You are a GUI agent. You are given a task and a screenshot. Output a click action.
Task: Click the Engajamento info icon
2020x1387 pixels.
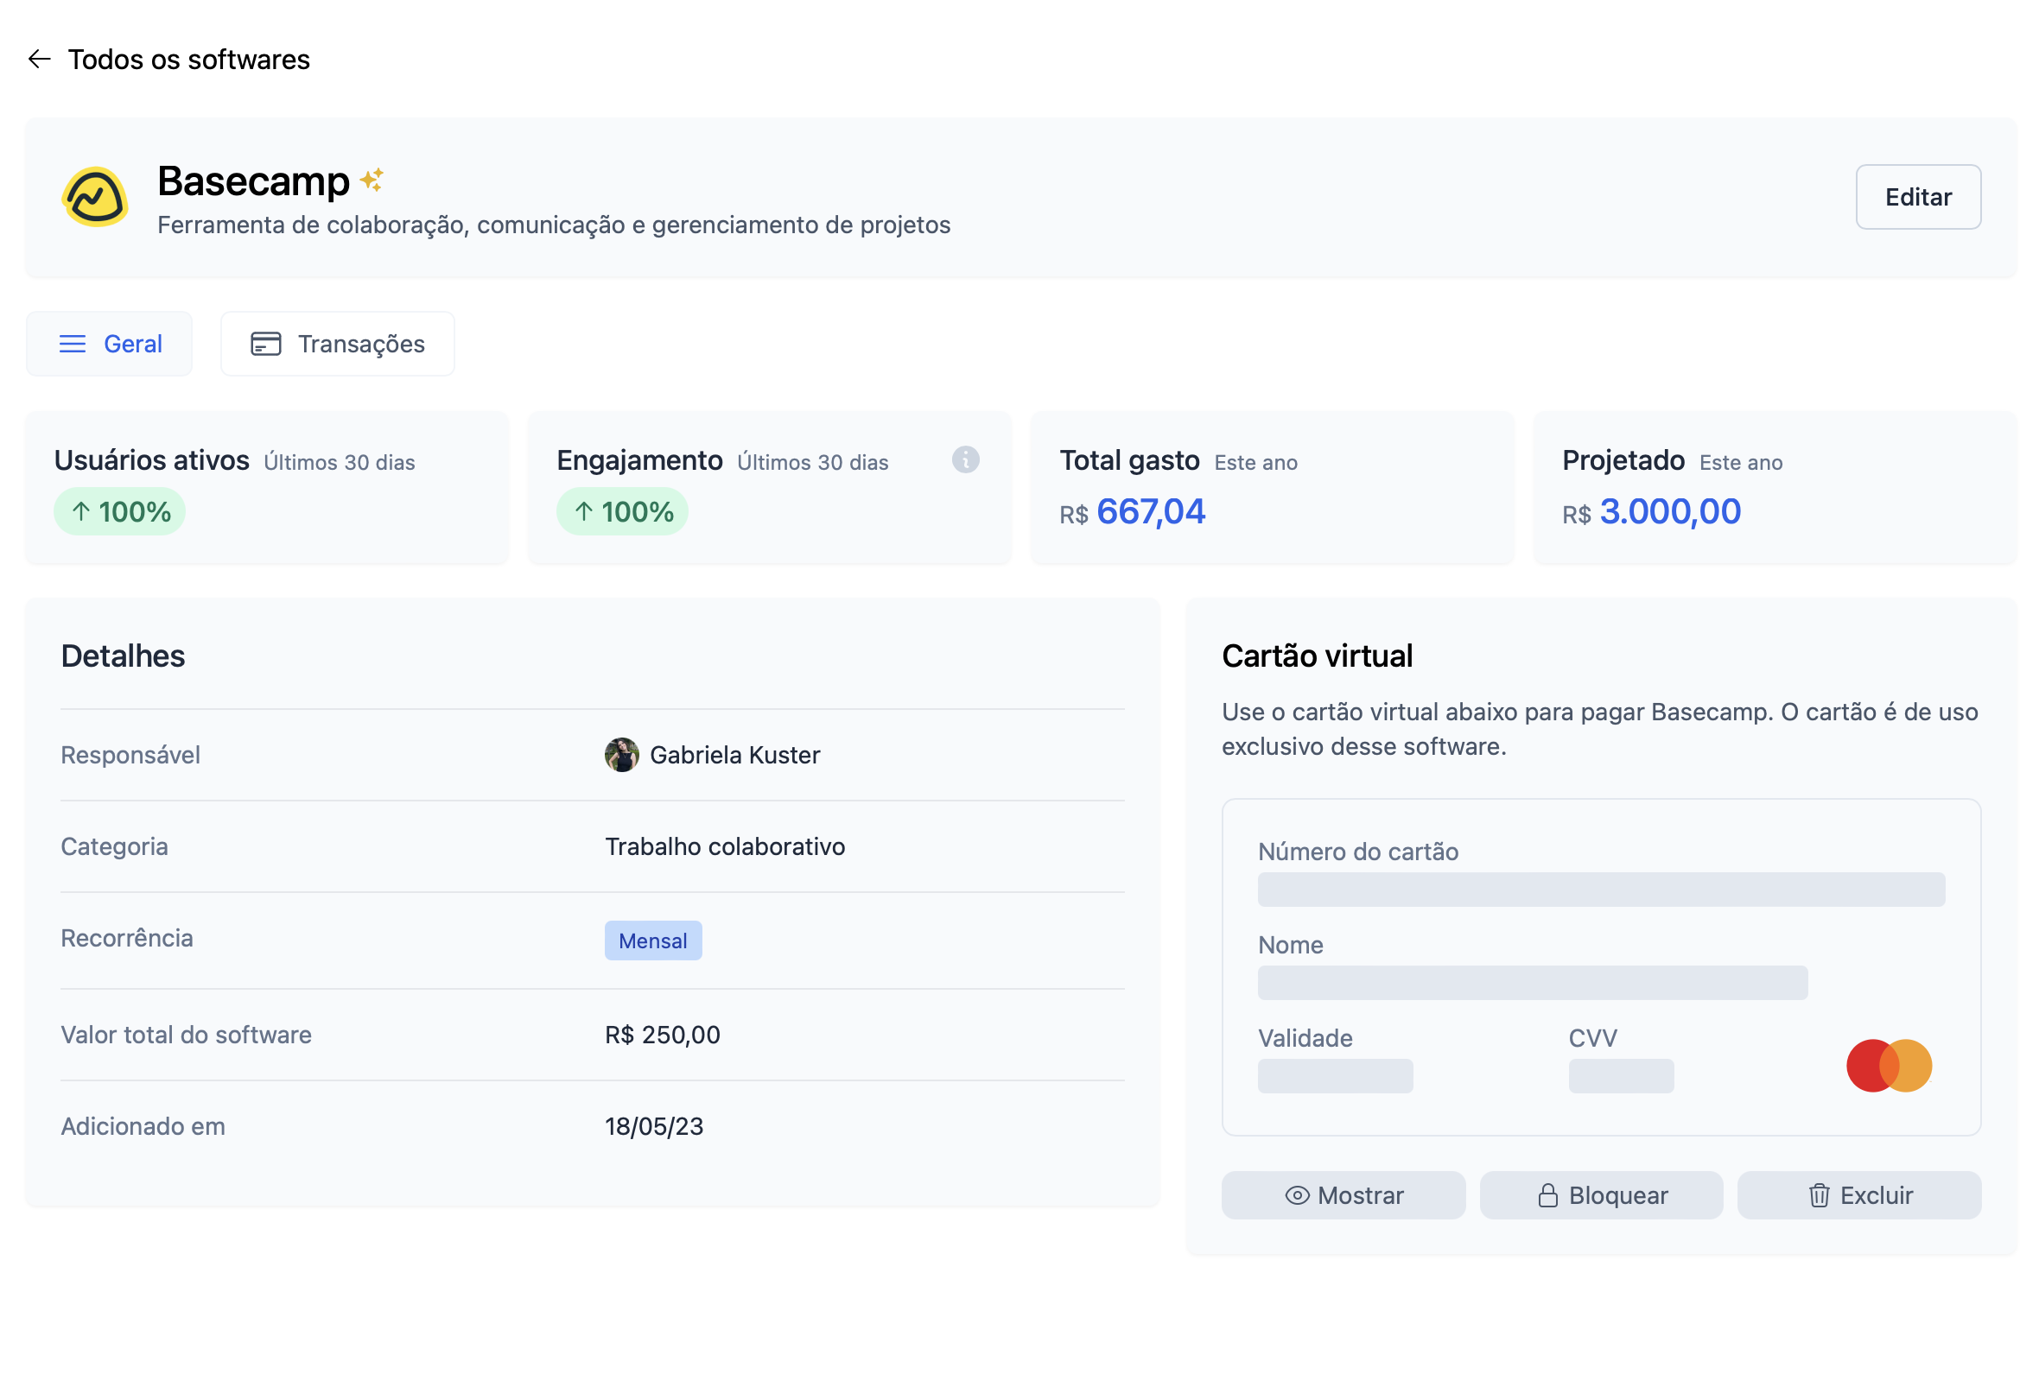pyautogui.click(x=965, y=459)
